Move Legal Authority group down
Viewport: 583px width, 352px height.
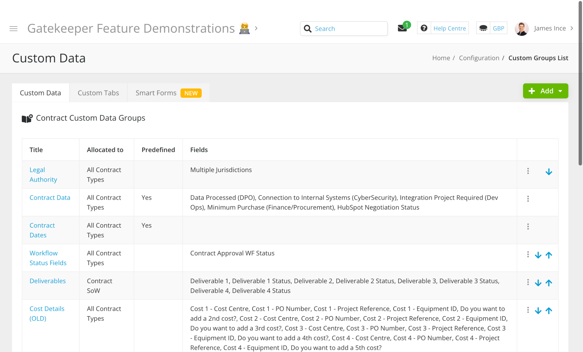tap(549, 172)
